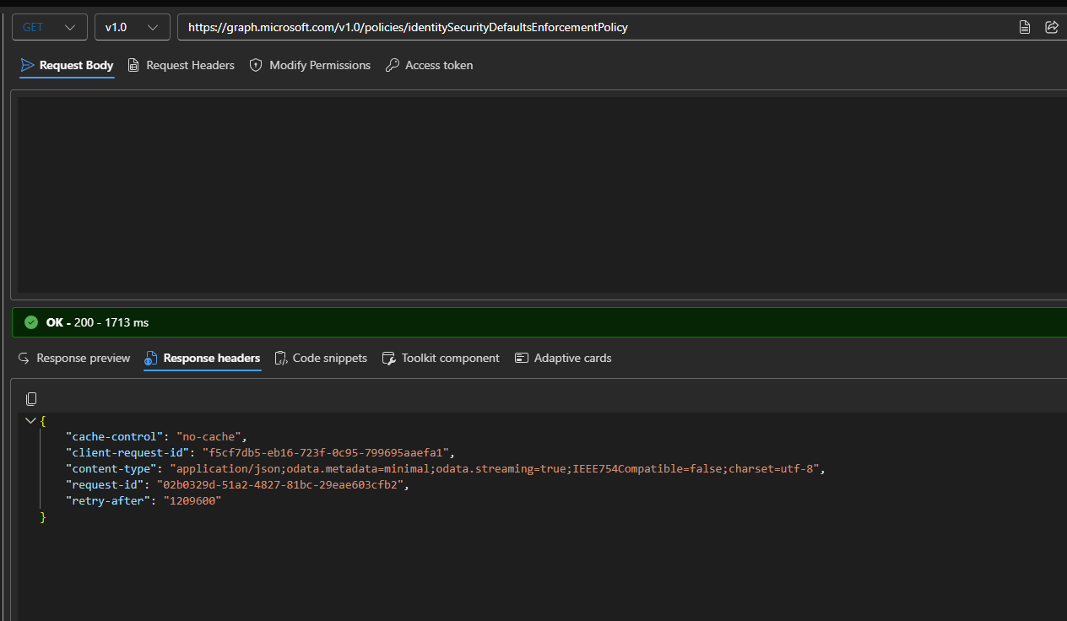Viewport: 1067px width, 621px height.
Task: Click the Request Body send-arrow icon
Action: [x=27, y=65]
